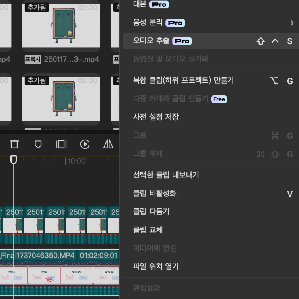Choose 복합 클립(하위 프로젝트) 만들기 from menu
299x299 pixels.
(x=184, y=80)
